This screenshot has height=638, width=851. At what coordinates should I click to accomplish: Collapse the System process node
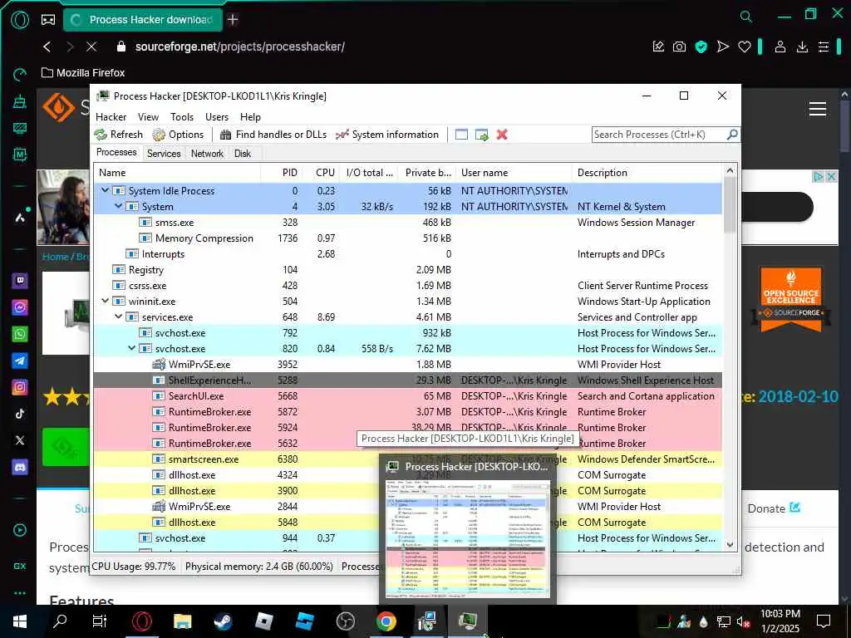click(118, 206)
